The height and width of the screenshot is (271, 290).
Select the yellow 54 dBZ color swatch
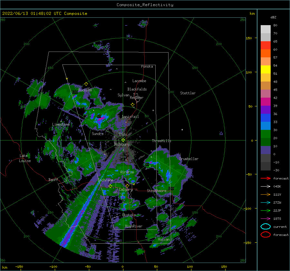266,69
